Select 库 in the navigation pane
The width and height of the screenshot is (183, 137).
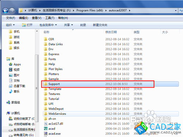10,59
